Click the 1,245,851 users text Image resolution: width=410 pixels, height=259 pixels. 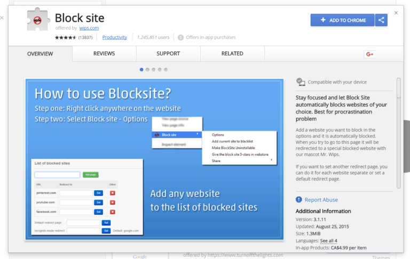(153, 37)
